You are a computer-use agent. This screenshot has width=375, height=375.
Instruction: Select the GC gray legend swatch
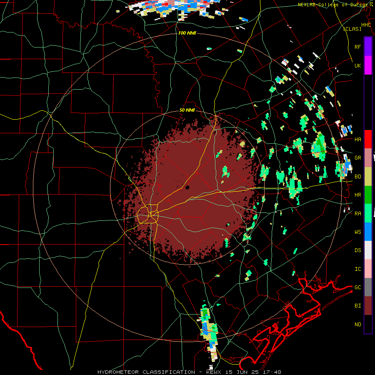tap(368, 287)
